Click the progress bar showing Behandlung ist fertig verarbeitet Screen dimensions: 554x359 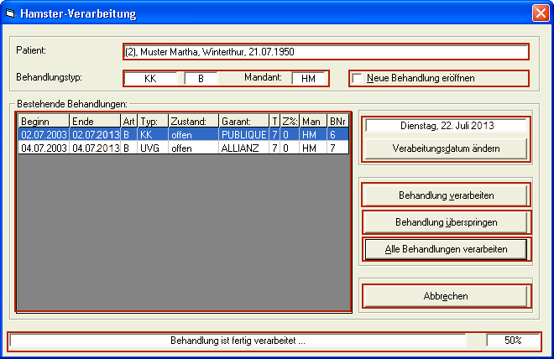click(238, 341)
